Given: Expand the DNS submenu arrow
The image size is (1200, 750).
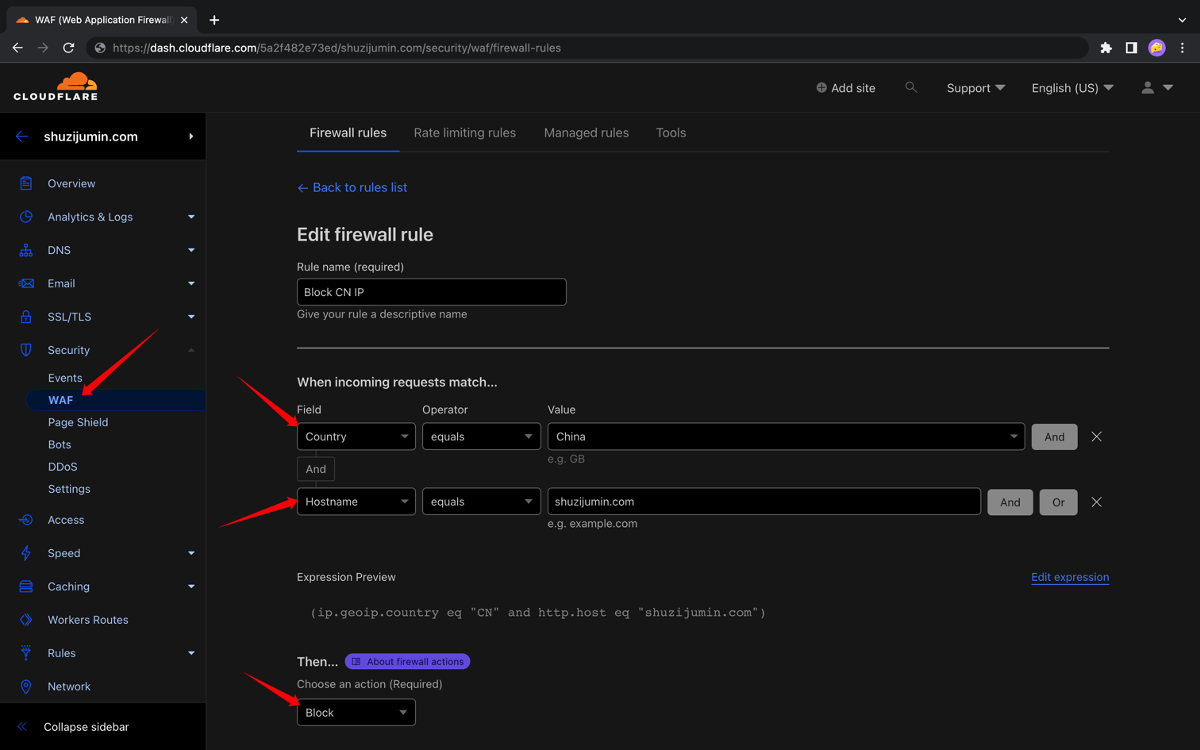Looking at the screenshot, I should click(191, 250).
